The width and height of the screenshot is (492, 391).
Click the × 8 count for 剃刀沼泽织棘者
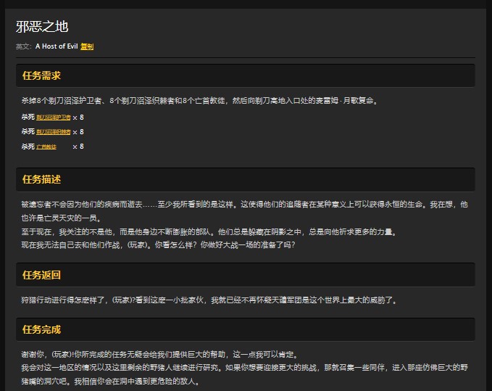(78, 131)
